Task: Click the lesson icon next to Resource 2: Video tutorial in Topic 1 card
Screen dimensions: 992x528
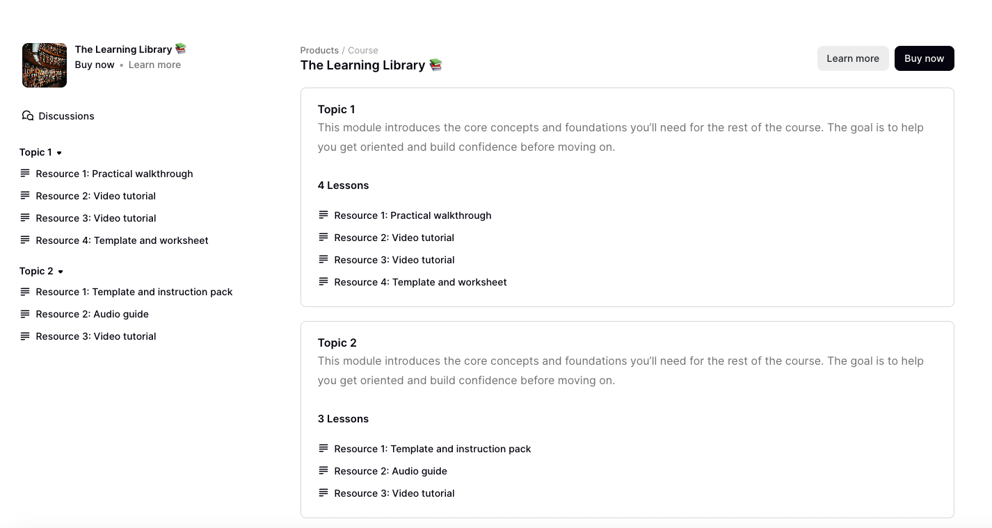Action: (x=323, y=237)
